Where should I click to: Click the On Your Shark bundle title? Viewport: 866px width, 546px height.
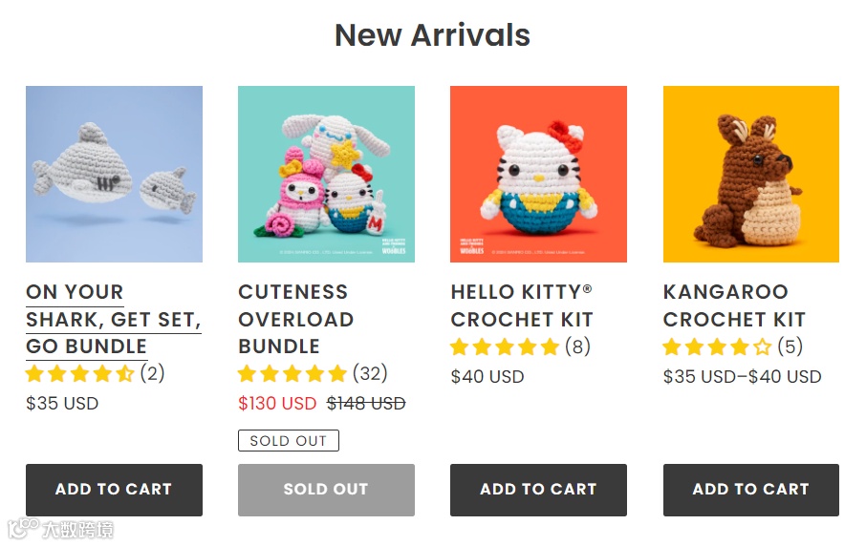click(113, 319)
